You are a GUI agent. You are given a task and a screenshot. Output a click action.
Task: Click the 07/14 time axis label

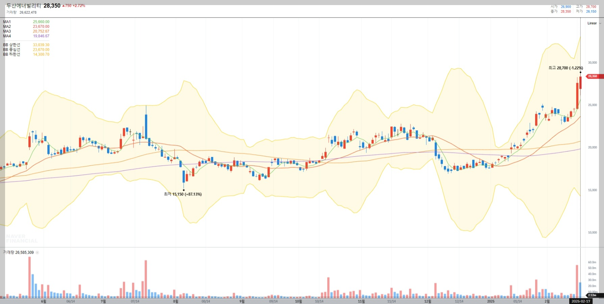click(135, 301)
